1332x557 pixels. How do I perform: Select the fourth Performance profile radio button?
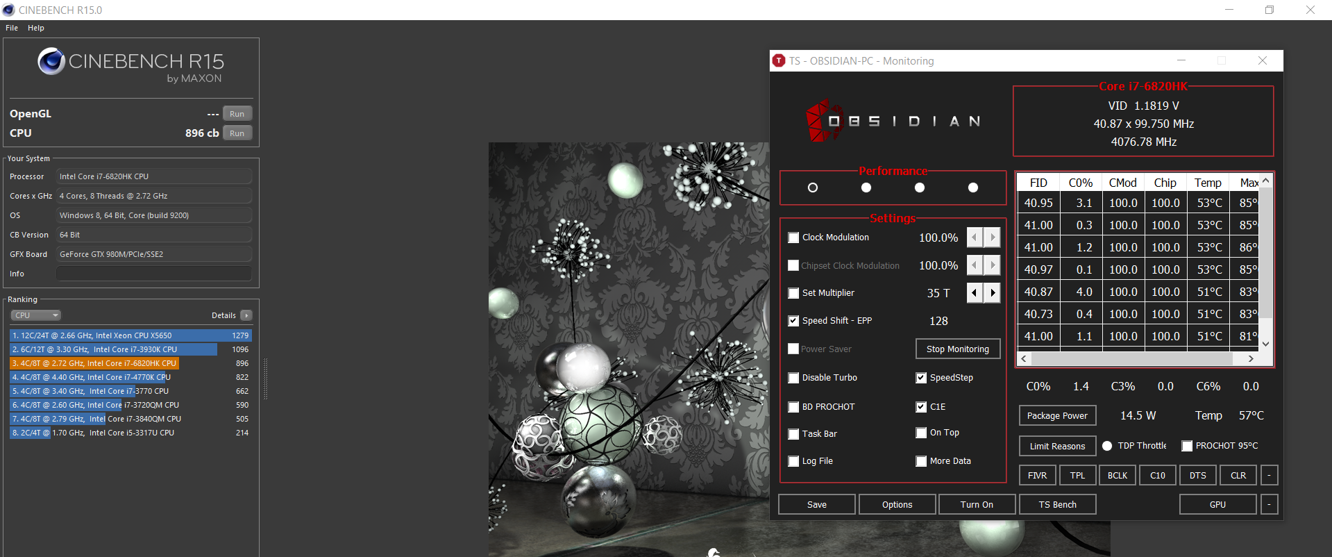coord(973,188)
